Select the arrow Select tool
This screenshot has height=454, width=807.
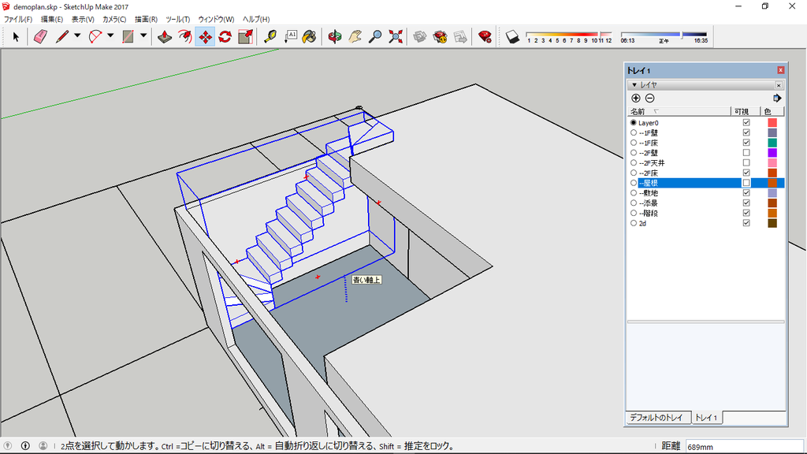(x=16, y=36)
